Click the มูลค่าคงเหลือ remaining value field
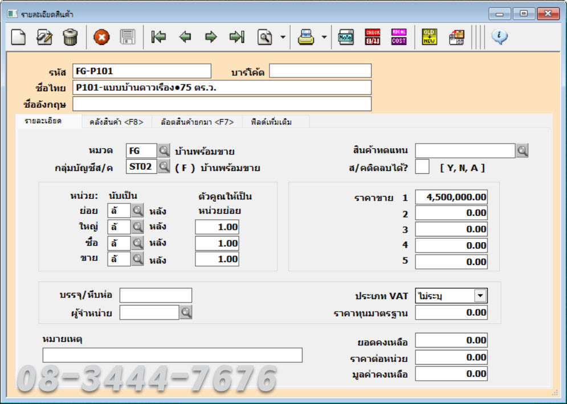Viewport: 567px width, 404px height. pyautogui.click(x=451, y=374)
